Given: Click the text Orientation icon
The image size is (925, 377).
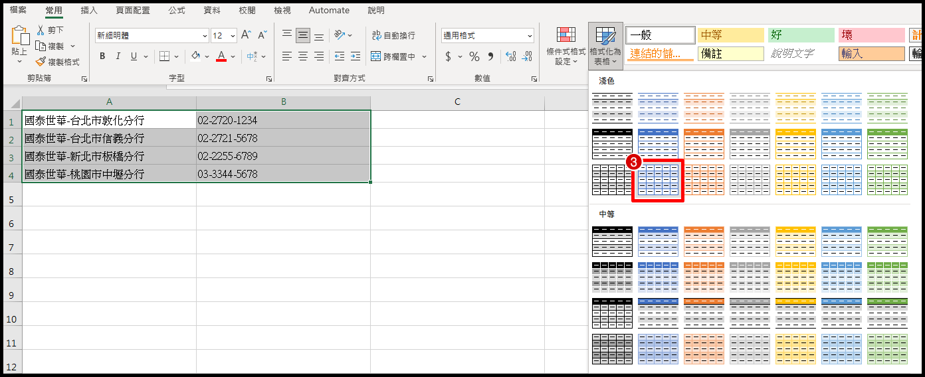Looking at the screenshot, I should coord(340,35).
